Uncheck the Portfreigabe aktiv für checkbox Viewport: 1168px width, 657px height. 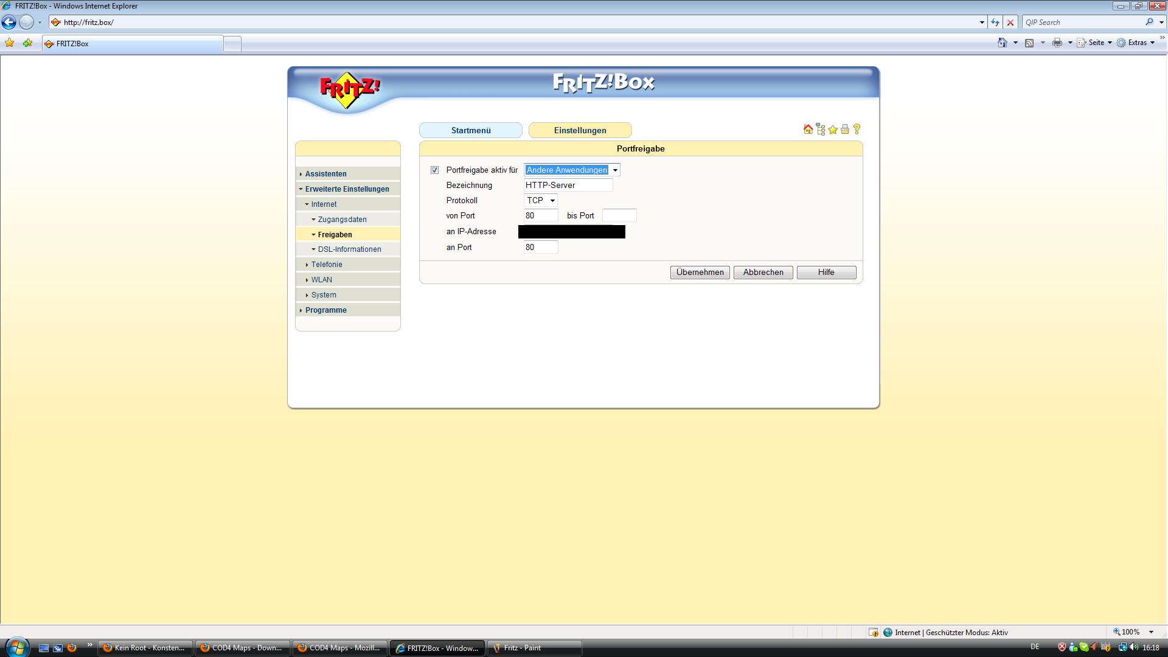click(434, 170)
